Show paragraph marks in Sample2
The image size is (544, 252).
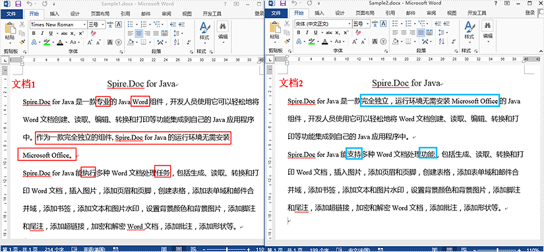point(454,42)
